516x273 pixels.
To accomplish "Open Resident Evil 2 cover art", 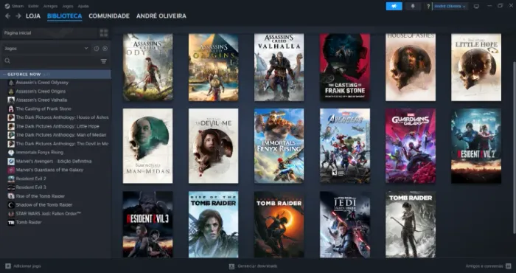I will 476,146.
